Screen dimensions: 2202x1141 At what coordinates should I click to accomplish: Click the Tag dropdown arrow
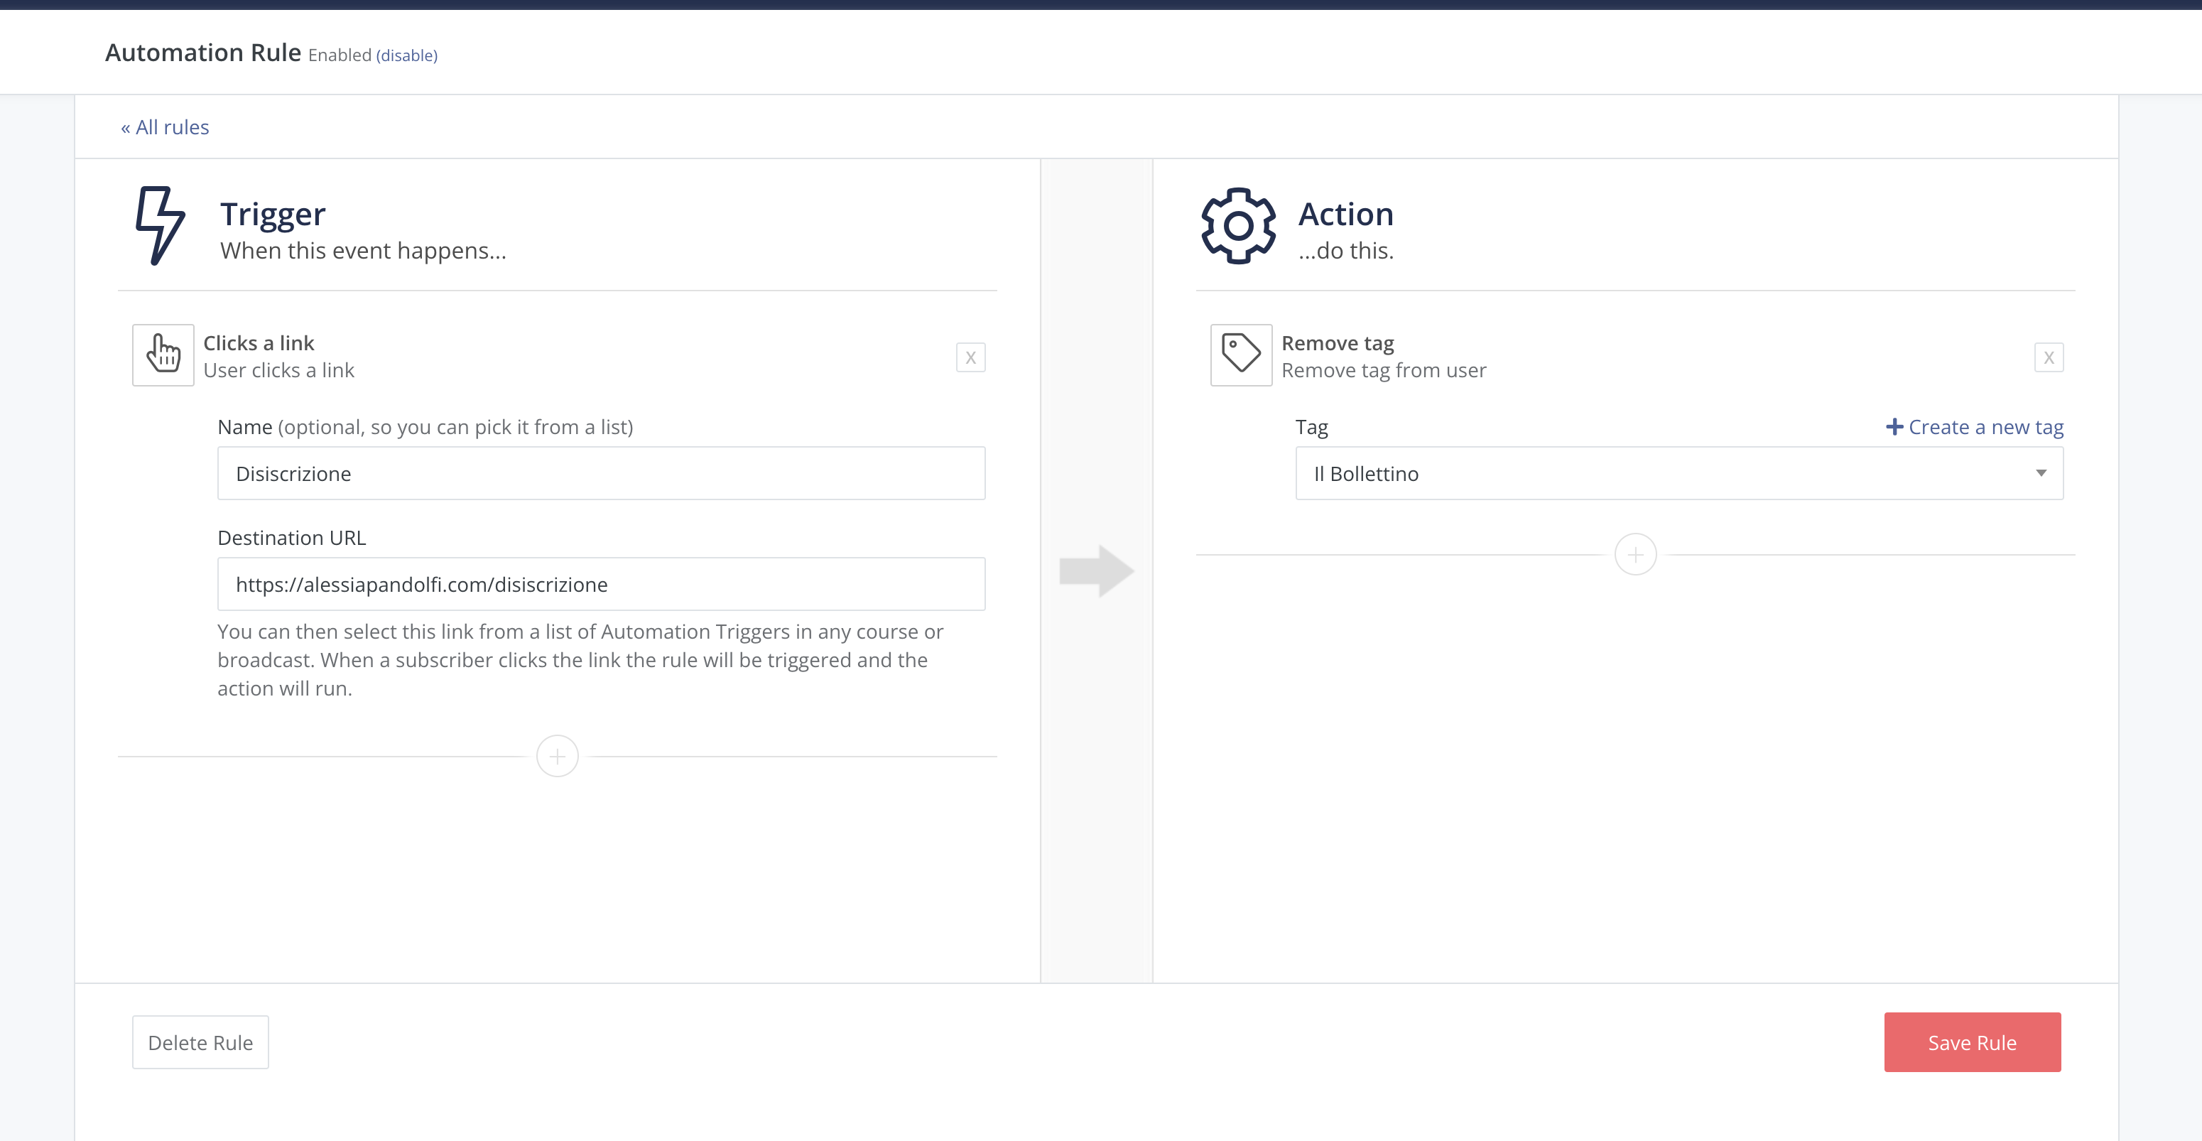[2041, 473]
